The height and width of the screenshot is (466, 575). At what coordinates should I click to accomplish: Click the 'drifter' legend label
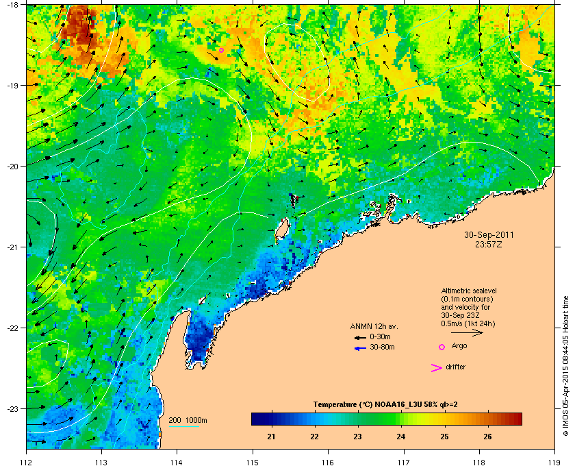tap(455, 367)
